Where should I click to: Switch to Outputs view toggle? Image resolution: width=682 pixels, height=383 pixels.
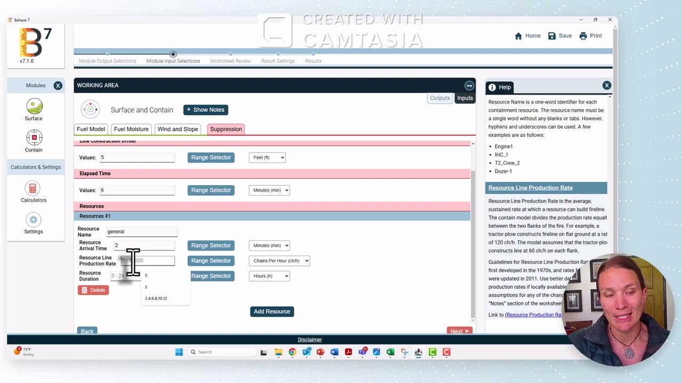click(x=440, y=98)
